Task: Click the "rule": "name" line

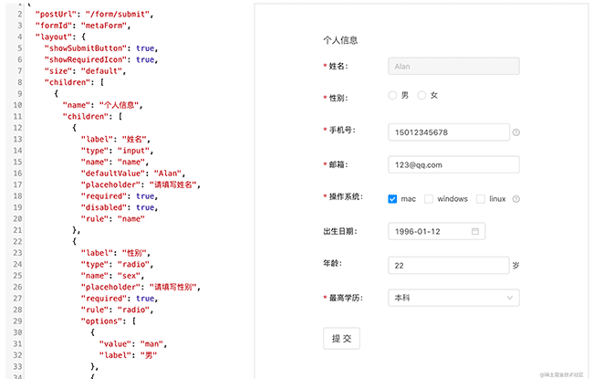Action: coord(112,219)
